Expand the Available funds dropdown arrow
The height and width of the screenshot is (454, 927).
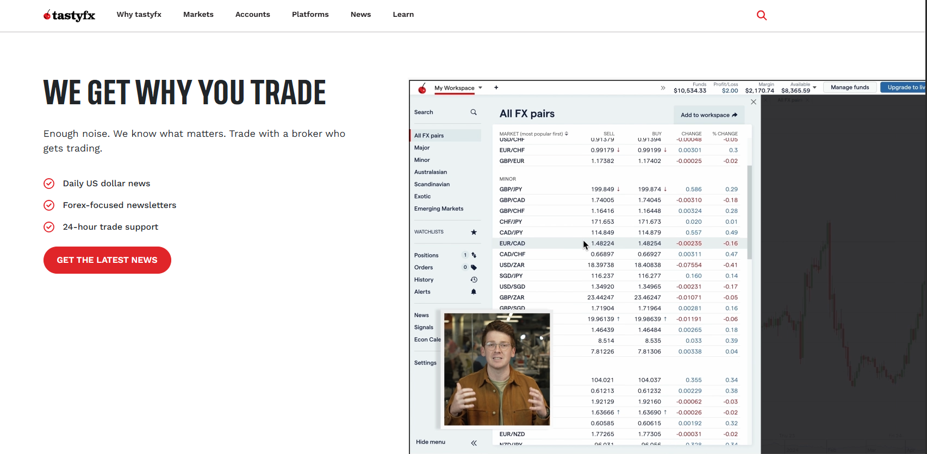(x=814, y=87)
